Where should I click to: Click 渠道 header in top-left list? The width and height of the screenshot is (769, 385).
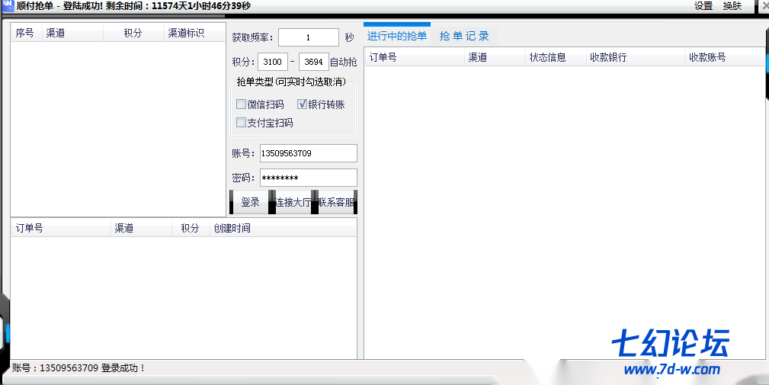tap(72, 33)
